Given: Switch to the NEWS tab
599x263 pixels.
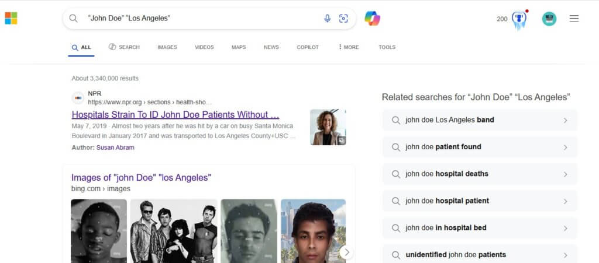Looking at the screenshot, I should 271,47.
